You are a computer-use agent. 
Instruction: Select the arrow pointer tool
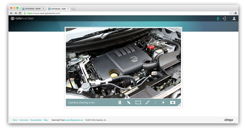(x=129, y=102)
